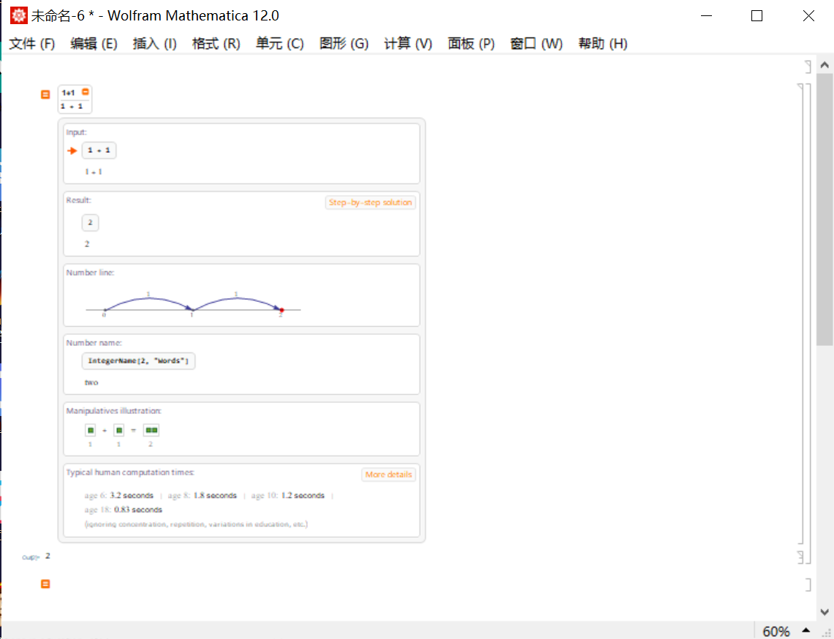This screenshot has height=639, width=834.
Task: Click the red point on the number line
Action: click(x=281, y=310)
